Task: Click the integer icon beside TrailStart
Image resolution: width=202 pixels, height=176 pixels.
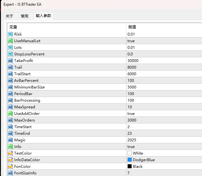Action: 10,74
